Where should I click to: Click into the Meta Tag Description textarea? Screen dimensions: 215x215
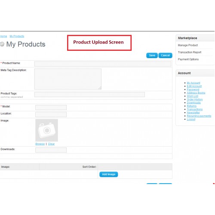point(68,79)
